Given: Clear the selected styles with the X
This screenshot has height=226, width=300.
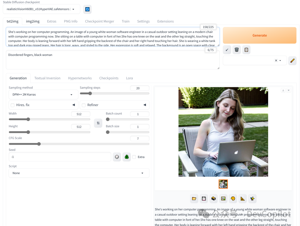Looking at the screenshot, I should point(276,61).
